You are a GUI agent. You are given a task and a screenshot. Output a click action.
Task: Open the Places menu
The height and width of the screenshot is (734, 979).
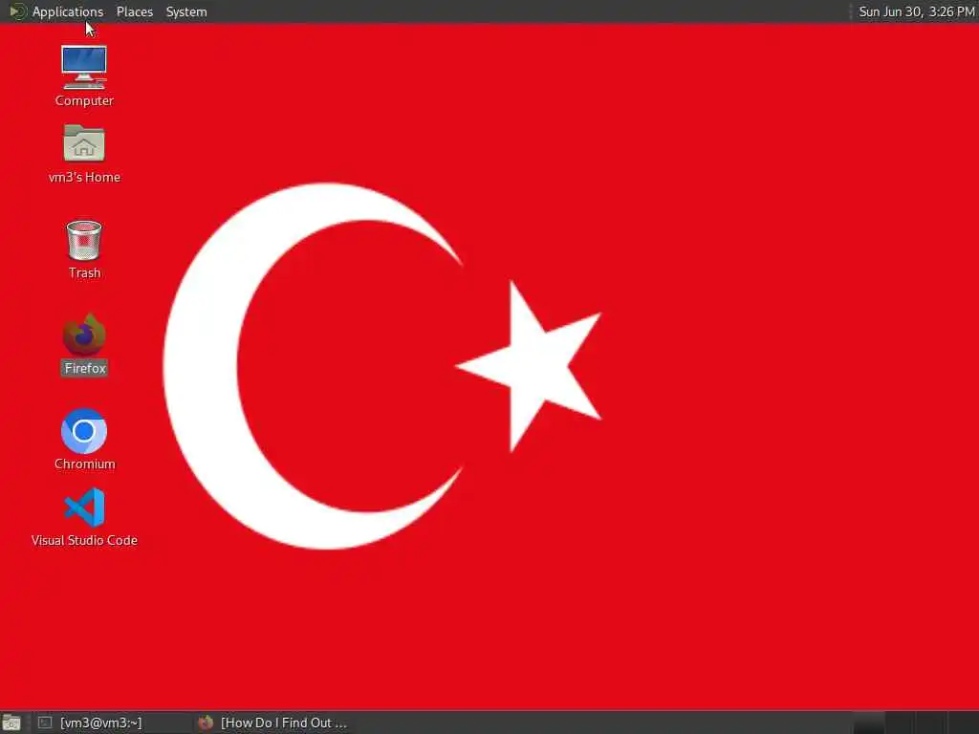[134, 11]
